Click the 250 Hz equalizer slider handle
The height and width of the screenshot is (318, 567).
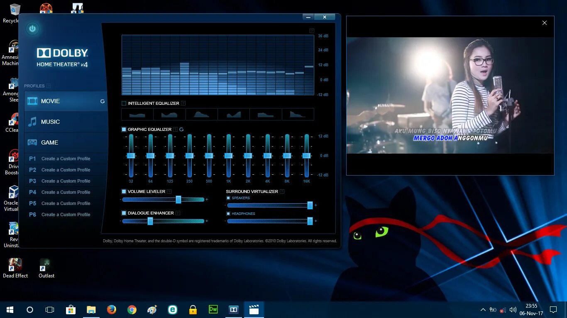[189, 156]
